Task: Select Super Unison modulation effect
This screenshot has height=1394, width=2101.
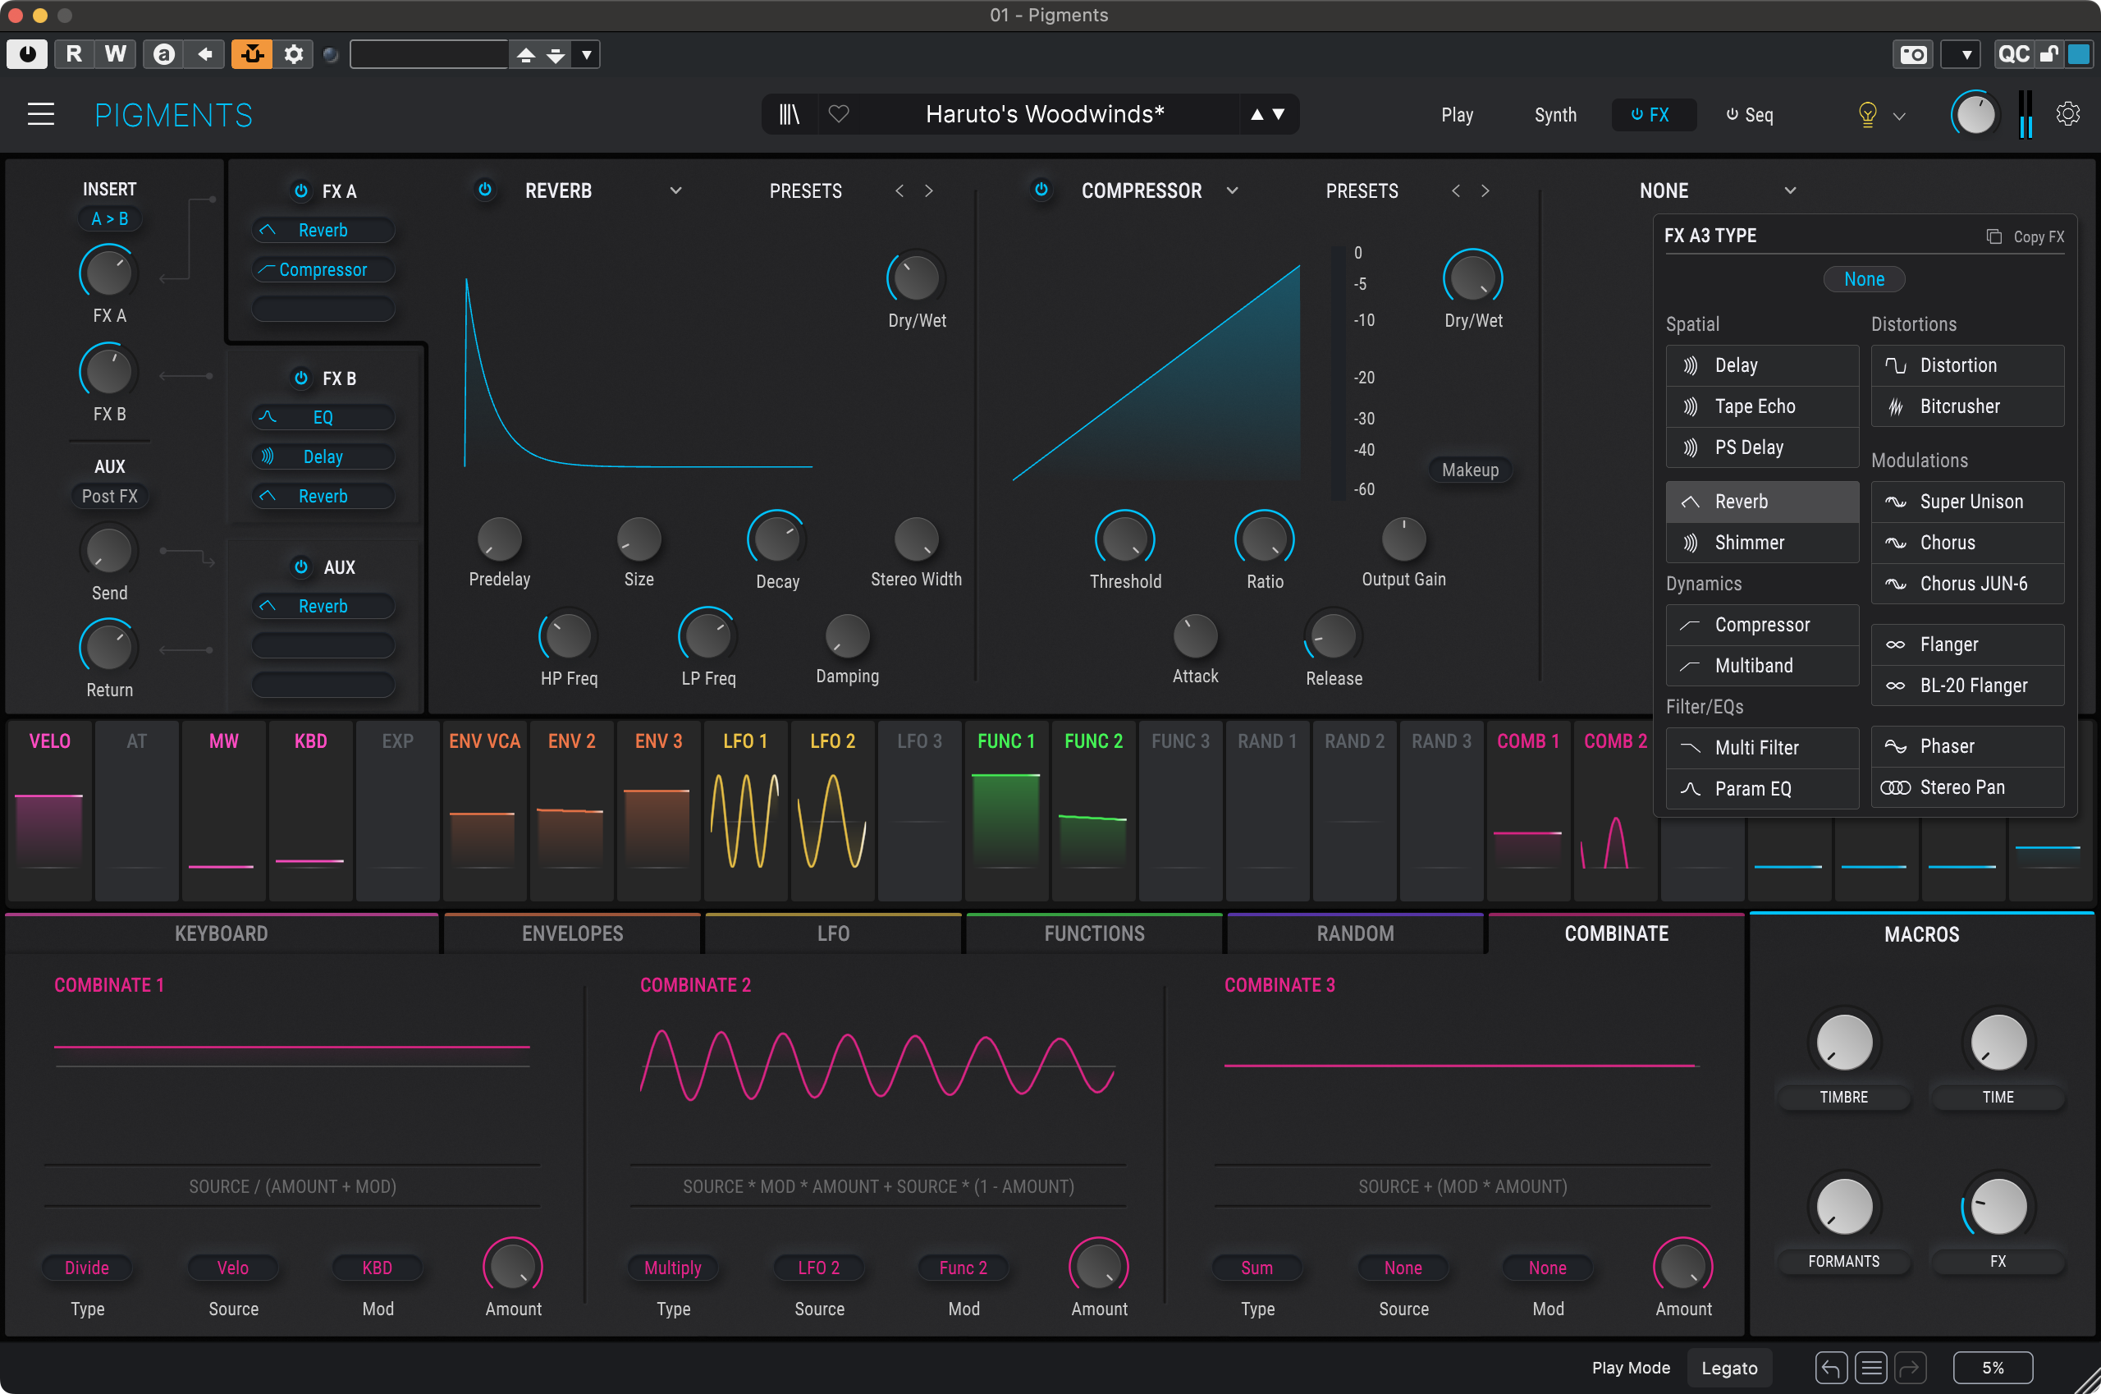Action: [x=1966, y=502]
